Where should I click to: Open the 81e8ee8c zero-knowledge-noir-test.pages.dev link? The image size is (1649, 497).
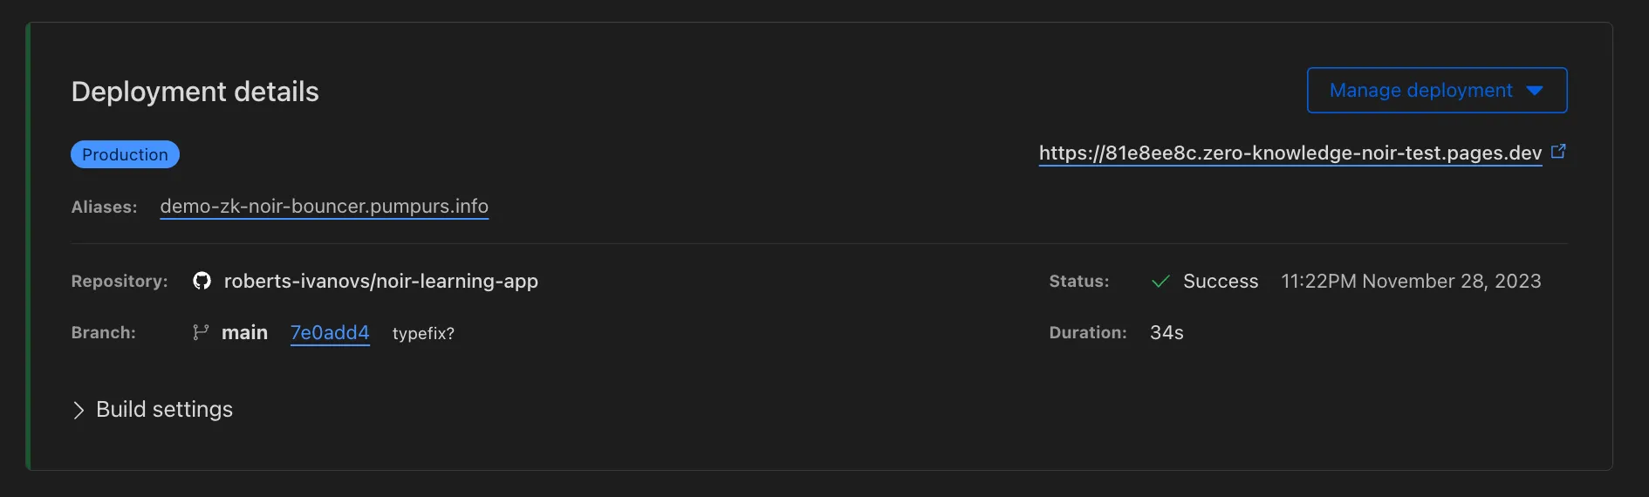1290,153
